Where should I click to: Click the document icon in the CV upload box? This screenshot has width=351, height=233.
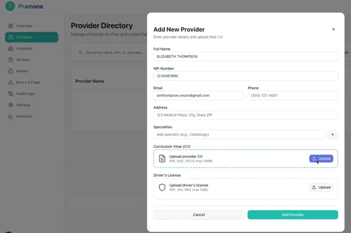162,158
